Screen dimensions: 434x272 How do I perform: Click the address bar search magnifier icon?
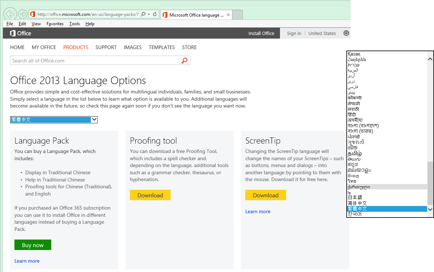point(143,14)
